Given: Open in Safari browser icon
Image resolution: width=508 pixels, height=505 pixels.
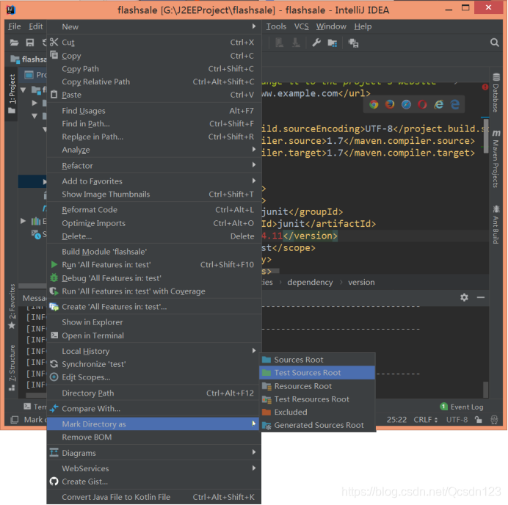Looking at the screenshot, I should [406, 104].
